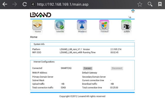Click the site globe icon in the address bar
Screen dimensions: 165x100
[33, 4]
